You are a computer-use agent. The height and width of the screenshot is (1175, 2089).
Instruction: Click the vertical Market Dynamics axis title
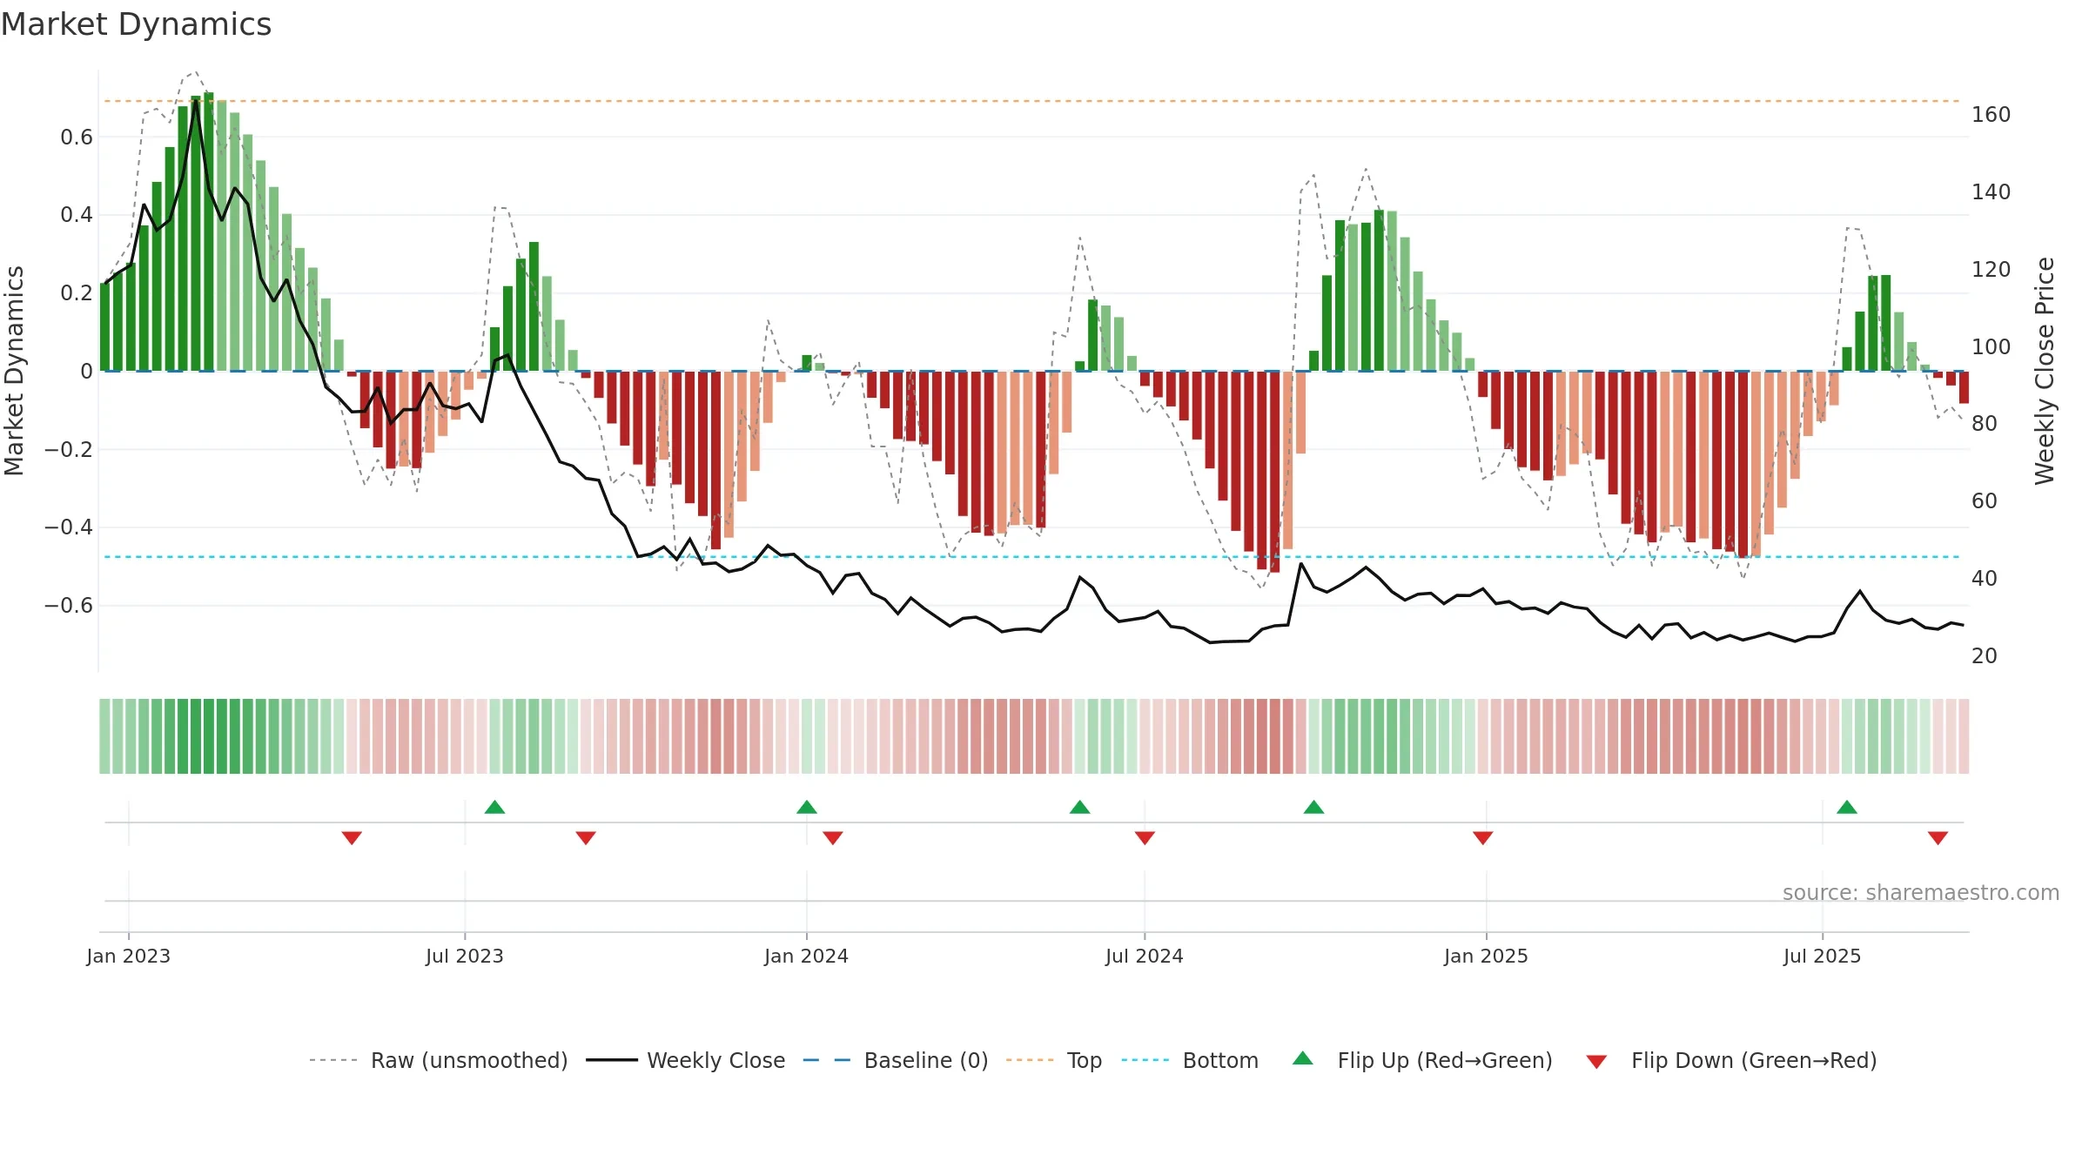pos(14,371)
